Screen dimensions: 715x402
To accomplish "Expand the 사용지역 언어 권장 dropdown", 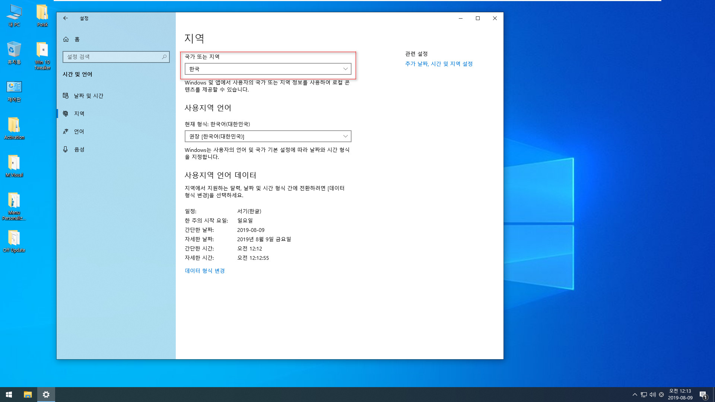I will click(268, 136).
